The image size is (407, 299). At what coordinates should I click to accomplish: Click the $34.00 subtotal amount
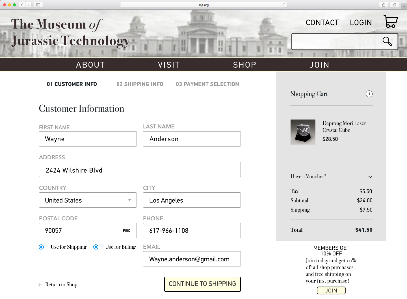365,200
